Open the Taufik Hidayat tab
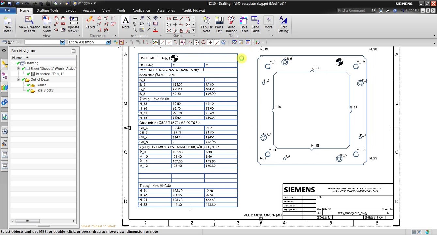The width and height of the screenshot is (437, 235). [194, 10]
